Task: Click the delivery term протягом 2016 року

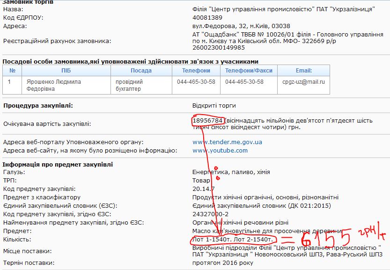Action: pyautogui.click(x=223, y=263)
